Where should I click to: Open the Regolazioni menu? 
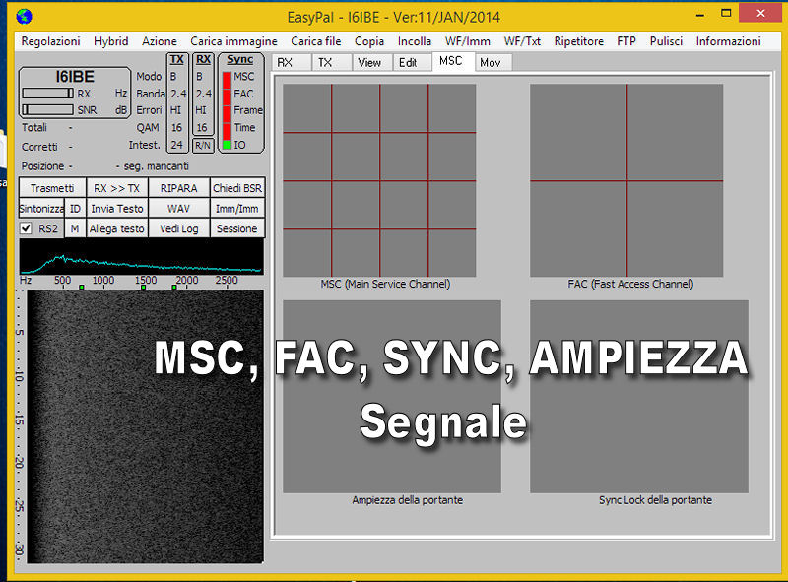point(51,41)
